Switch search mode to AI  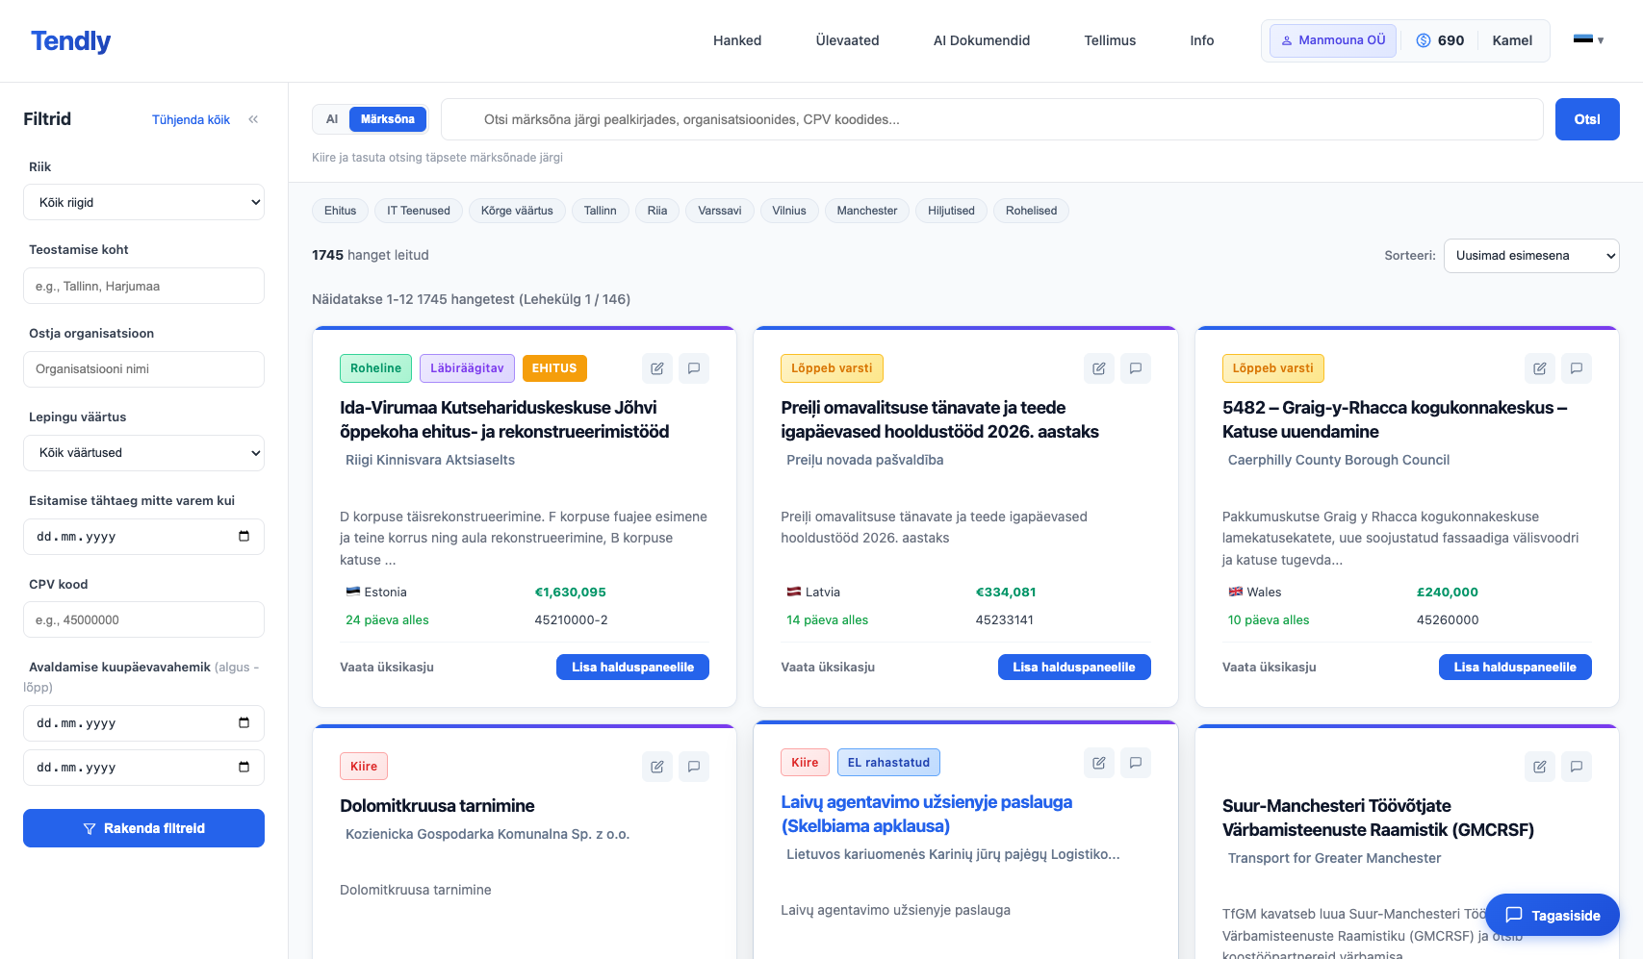(x=332, y=119)
